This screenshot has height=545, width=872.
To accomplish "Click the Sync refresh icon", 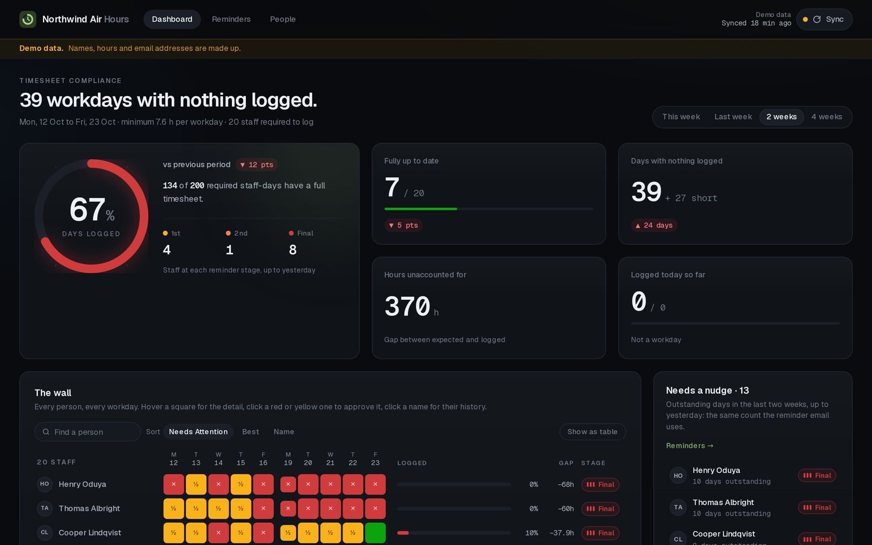I will pyautogui.click(x=817, y=19).
